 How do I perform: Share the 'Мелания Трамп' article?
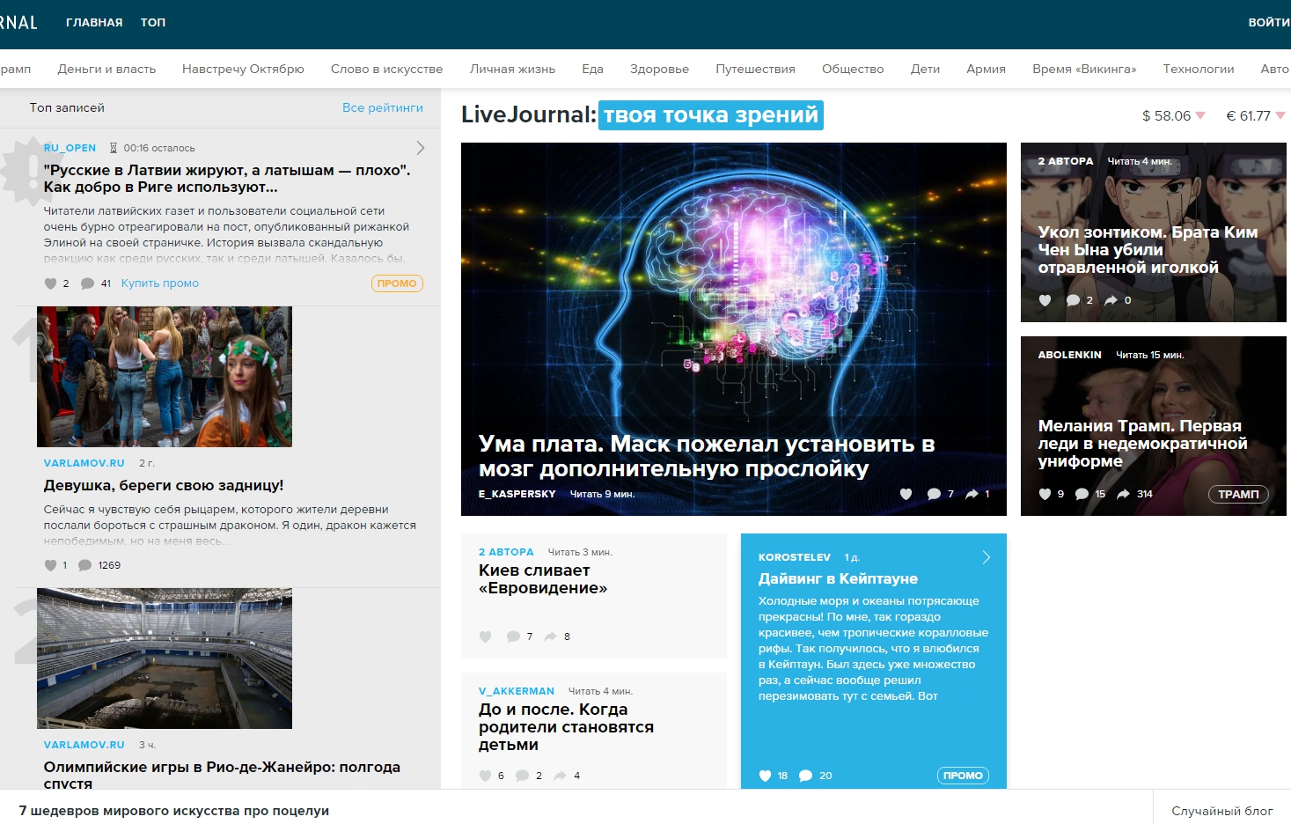(1123, 494)
